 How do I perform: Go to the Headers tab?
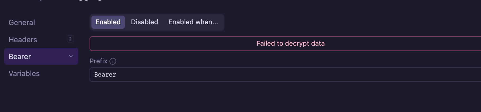pyautogui.click(x=23, y=40)
